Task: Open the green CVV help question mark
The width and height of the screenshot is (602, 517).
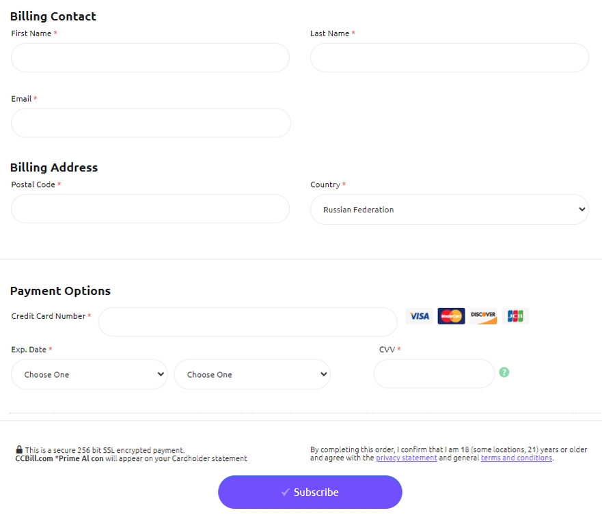Action: point(504,372)
